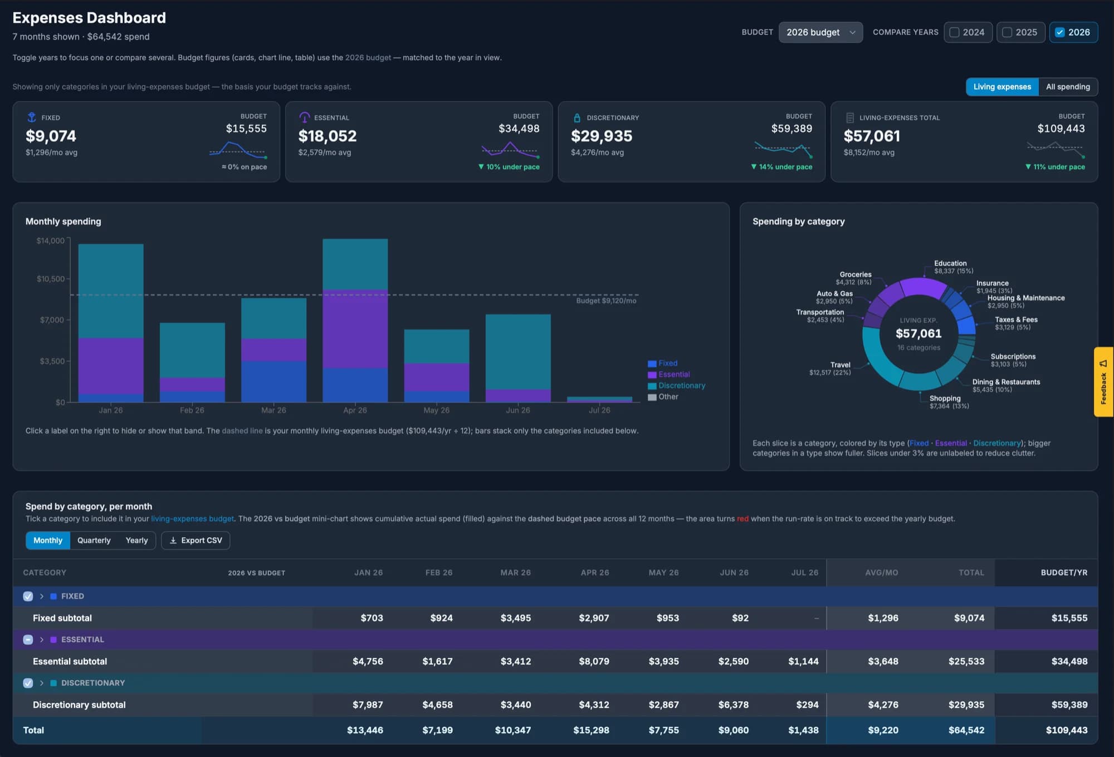Enable the 2024 compare year checkbox
The image size is (1114, 757).
tap(955, 32)
